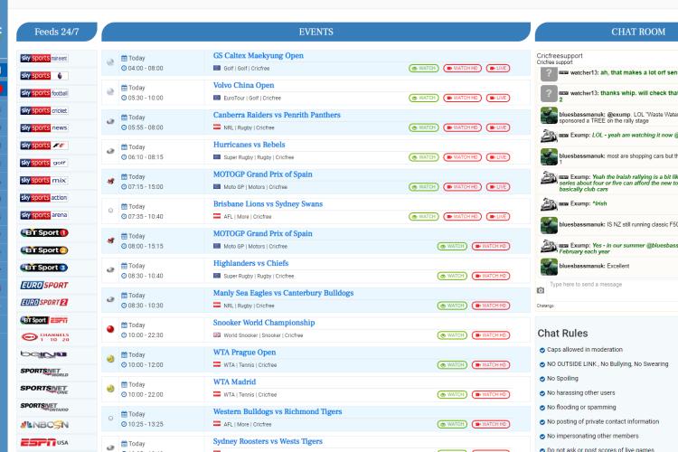Image resolution: width=678 pixels, height=452 pixels.
Task: Click LIVE for Canberra Raiders vs Penrith Panthers
Action: (x=498, y=127)
